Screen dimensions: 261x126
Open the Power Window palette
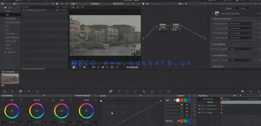pos(127,91)
